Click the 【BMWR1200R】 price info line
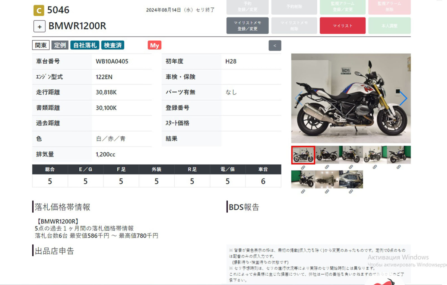The width and height of the screenshot is (447, 285). [57, 221]
